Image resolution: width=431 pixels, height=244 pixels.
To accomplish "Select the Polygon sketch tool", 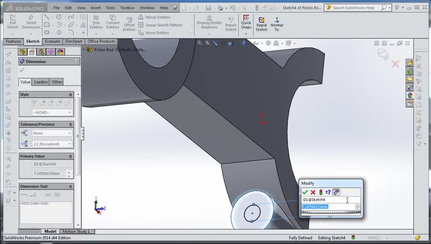I will [x=59, y=33].
